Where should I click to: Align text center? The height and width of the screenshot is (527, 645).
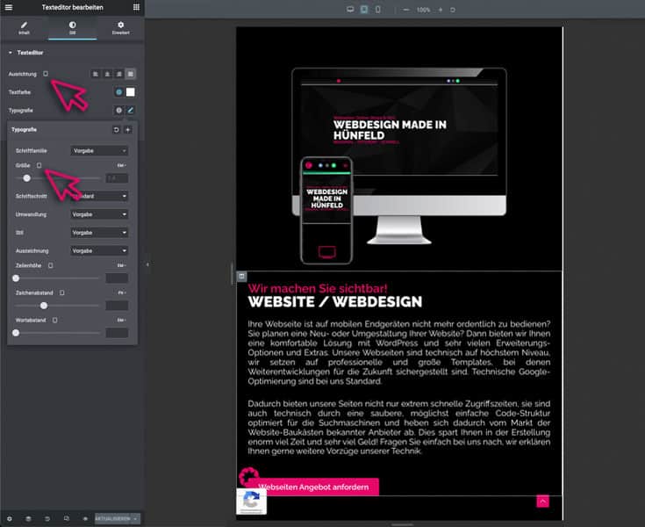[x=107, y=74]
